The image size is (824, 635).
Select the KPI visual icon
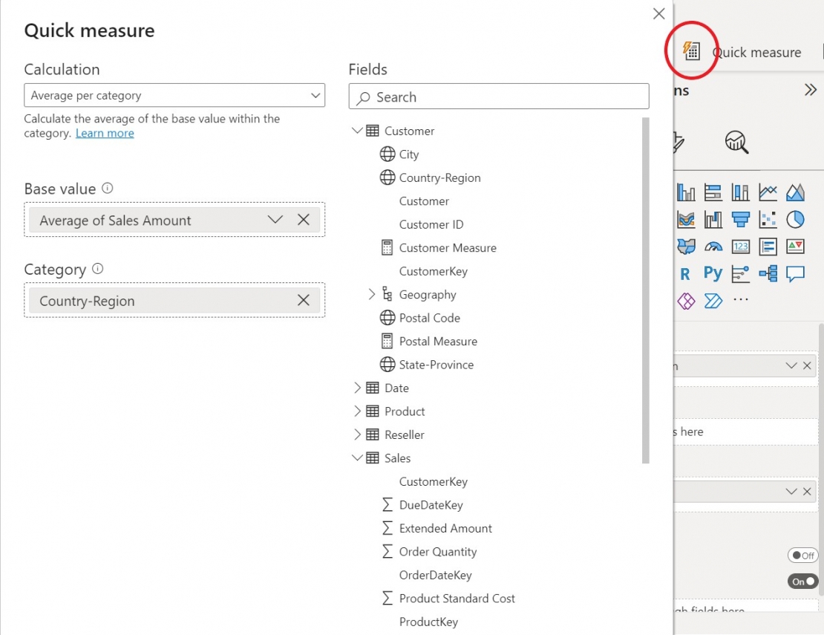click(x=796, y=247)
